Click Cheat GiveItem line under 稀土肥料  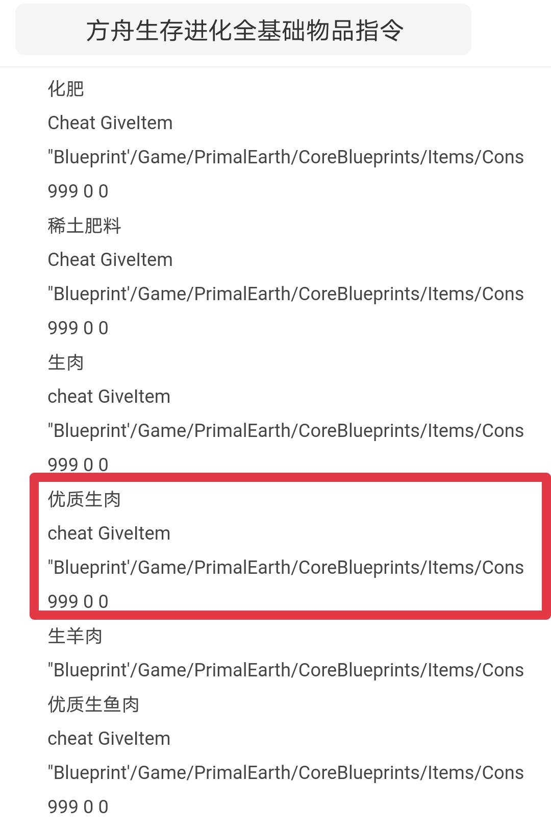[110, 260]
